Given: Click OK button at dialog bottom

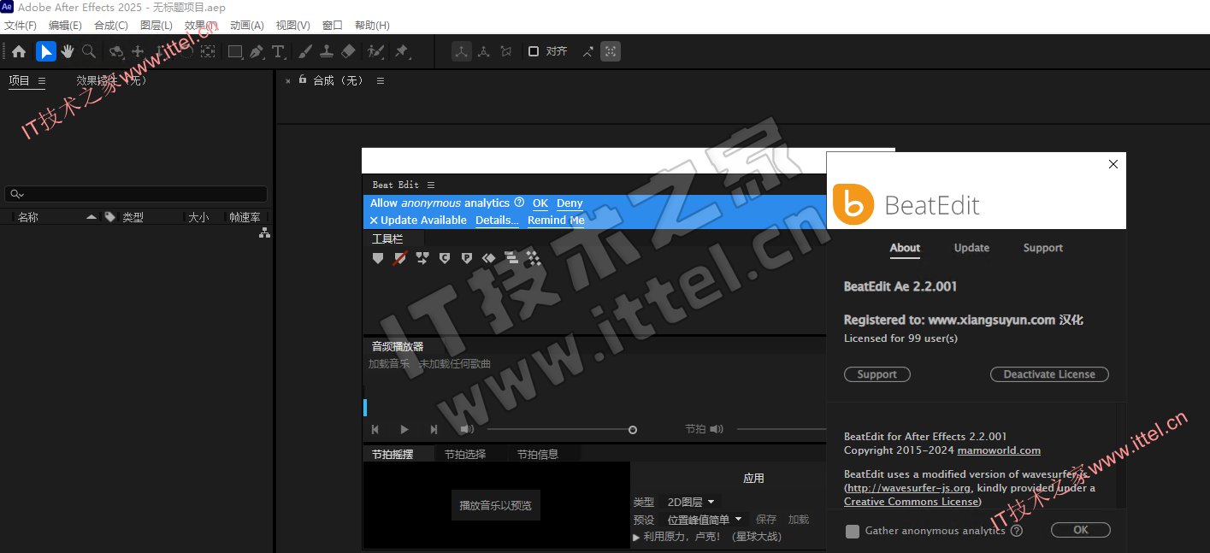Looking at the screenshot, I should 1081,530.
